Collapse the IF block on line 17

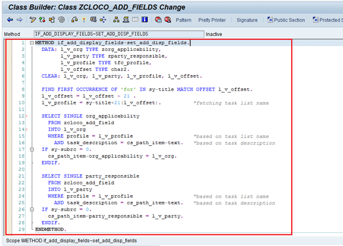32,150
